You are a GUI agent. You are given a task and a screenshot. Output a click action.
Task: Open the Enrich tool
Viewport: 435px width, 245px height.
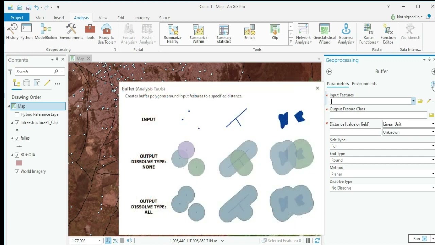tap(249, 33)
